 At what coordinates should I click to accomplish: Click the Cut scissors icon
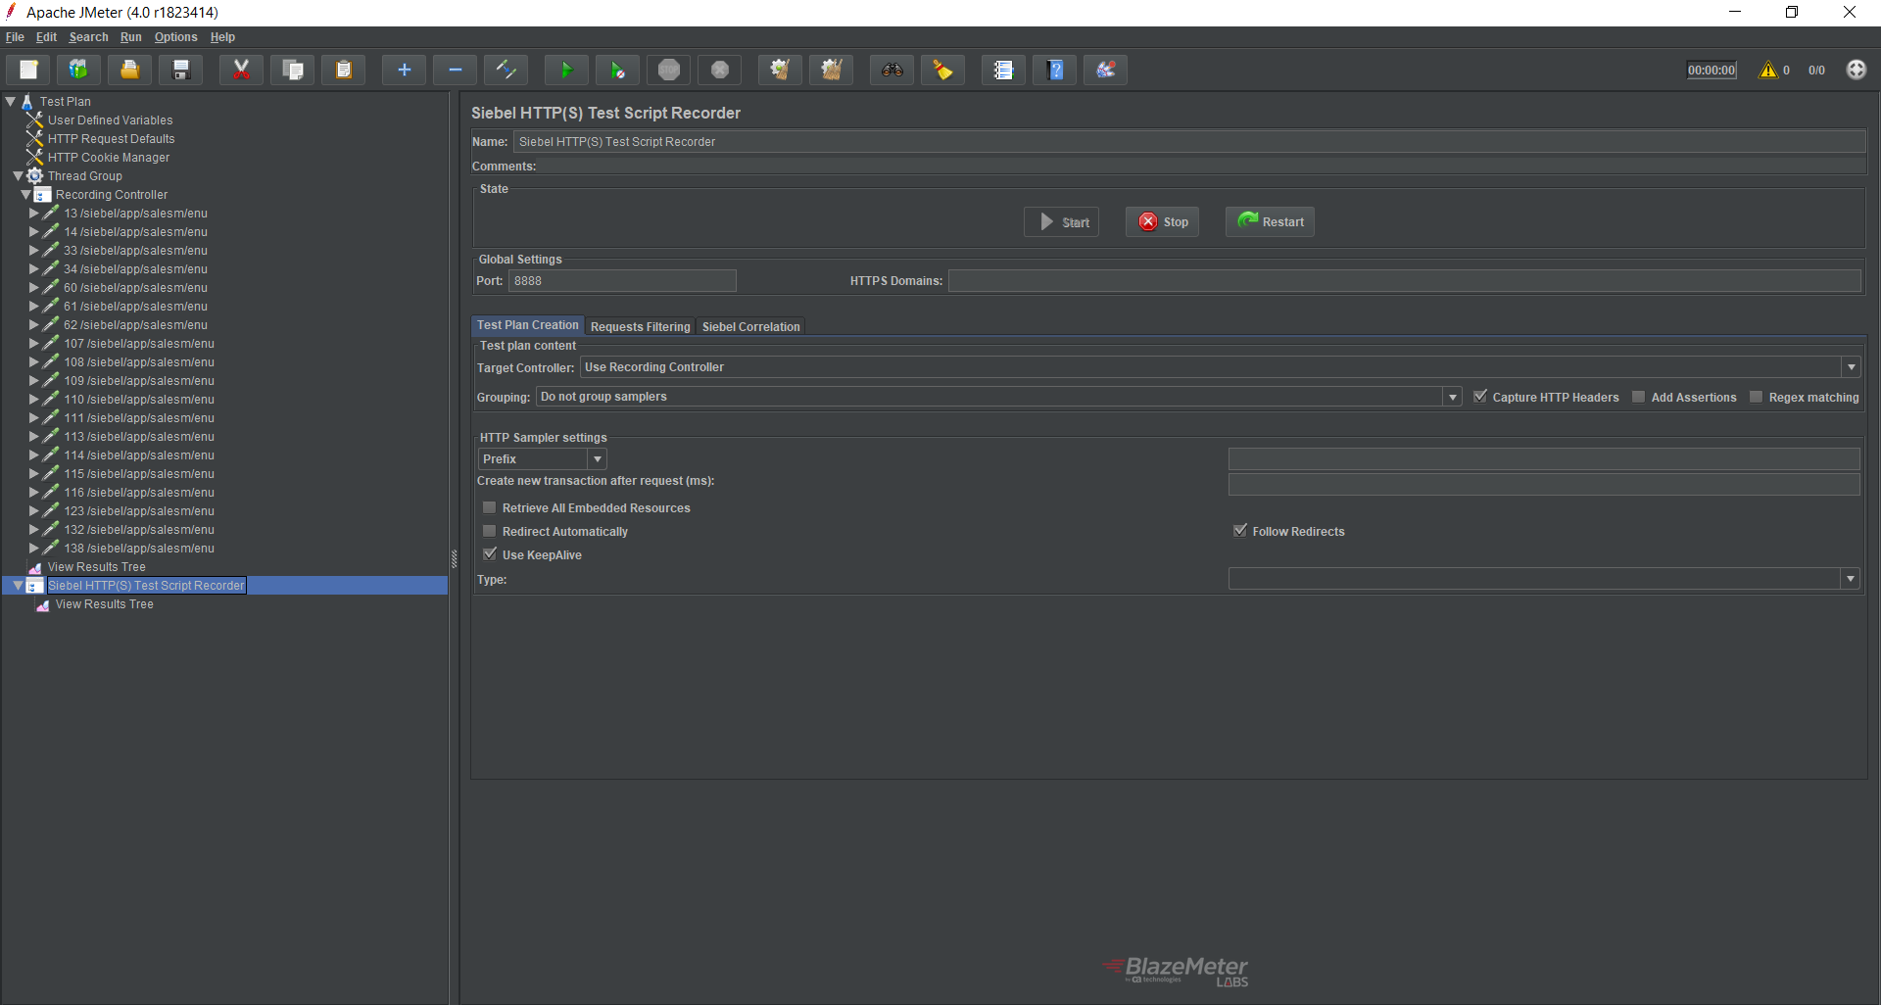(x=241, y=70)
